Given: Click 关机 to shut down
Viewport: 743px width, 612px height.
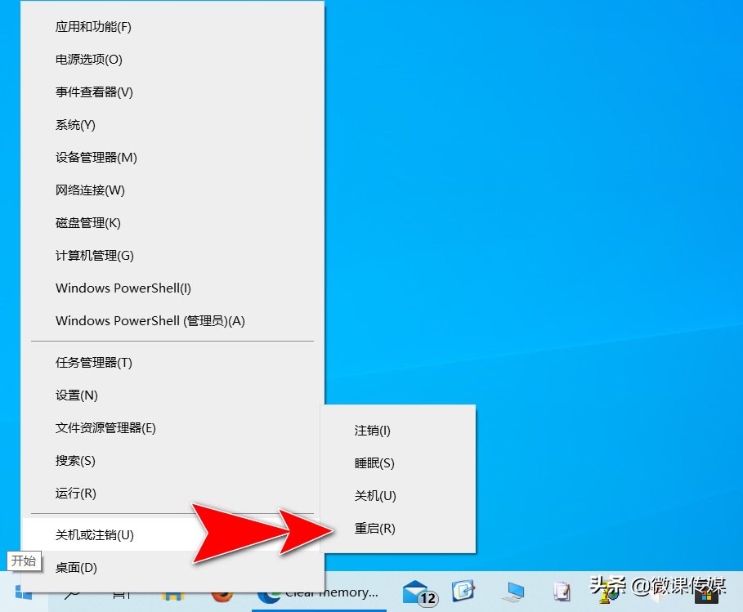Looking at the screenshot, I should pyautogui.click(x=375, y=495).
